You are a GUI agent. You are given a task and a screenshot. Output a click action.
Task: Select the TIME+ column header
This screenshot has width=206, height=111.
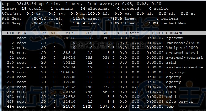click(x=158, y=33)
